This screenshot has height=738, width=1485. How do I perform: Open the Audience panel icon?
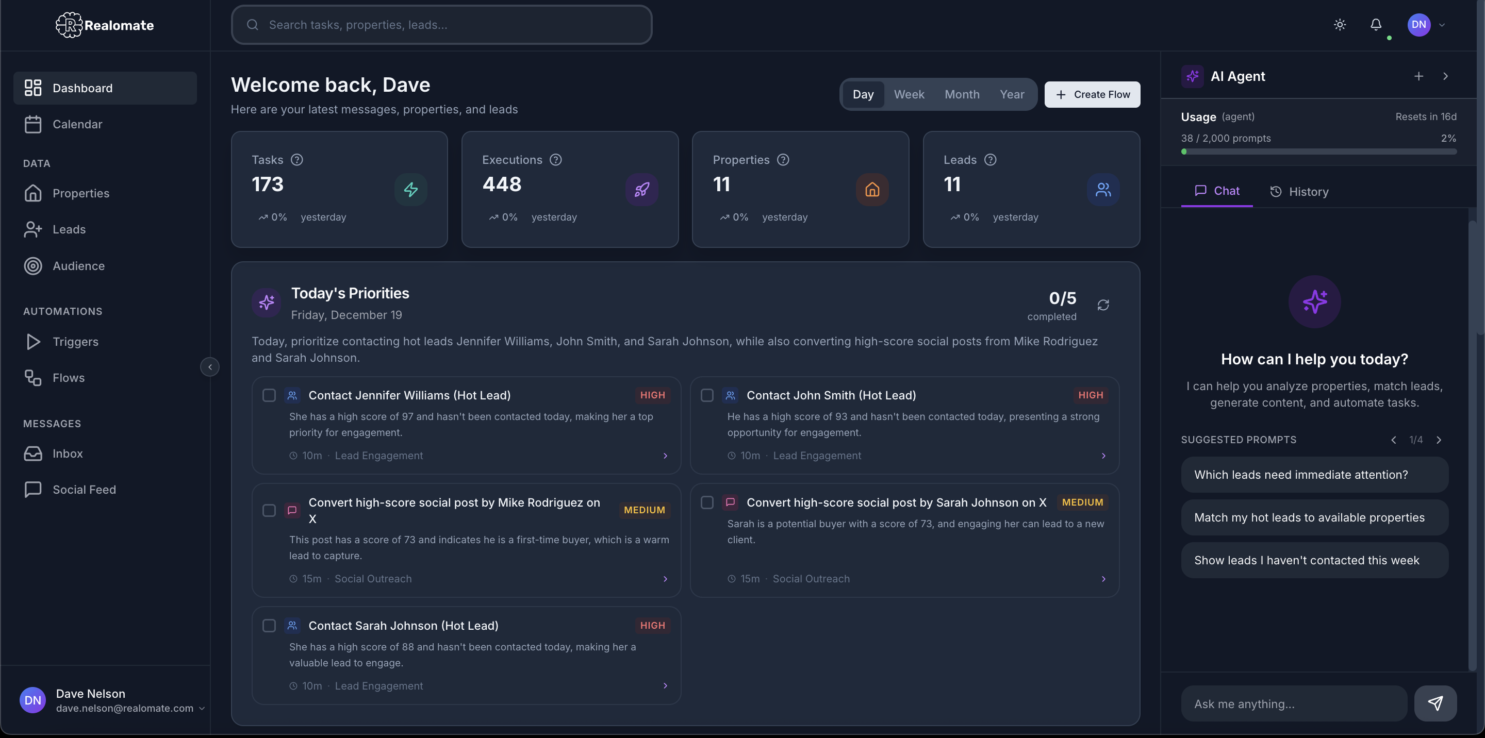[33, 265]
